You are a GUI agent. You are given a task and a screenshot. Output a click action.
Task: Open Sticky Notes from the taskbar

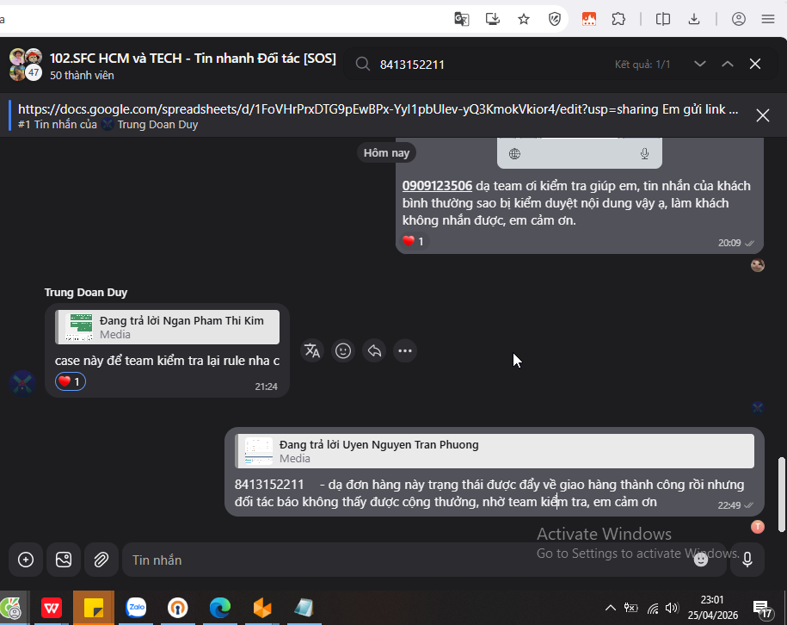coord(94,608)
